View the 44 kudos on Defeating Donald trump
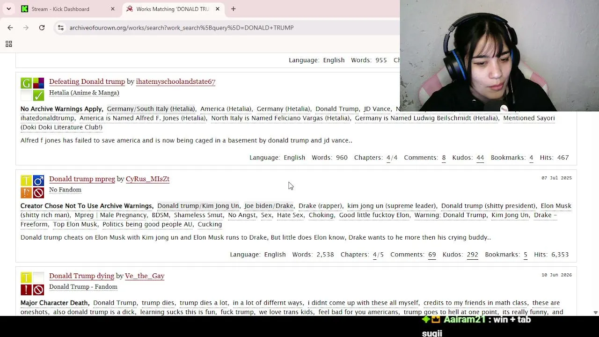 pyautogui.click(x=480, y=158)
